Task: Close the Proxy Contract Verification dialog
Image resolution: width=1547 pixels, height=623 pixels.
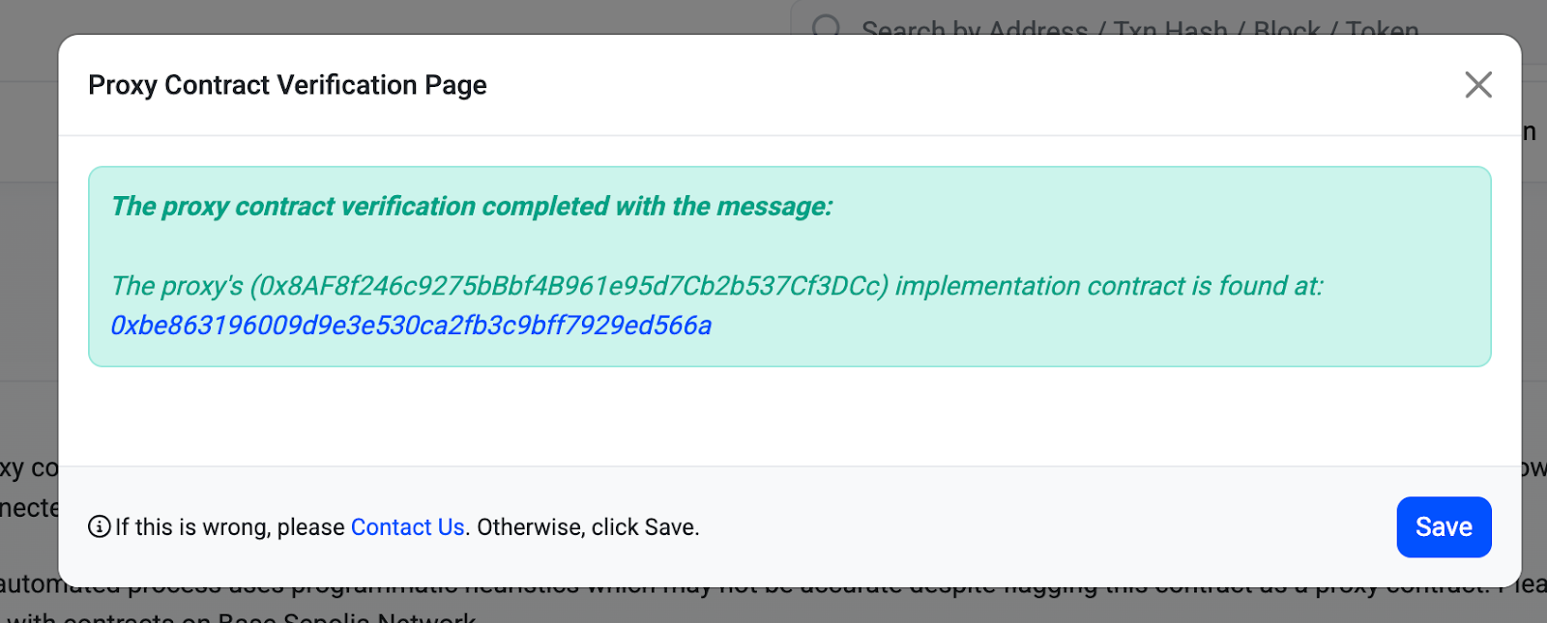Action: pos(1477,85)
